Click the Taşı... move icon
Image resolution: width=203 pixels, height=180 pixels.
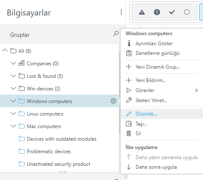128,124
